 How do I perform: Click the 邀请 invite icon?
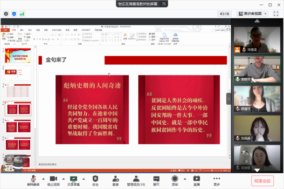[115, 179]
